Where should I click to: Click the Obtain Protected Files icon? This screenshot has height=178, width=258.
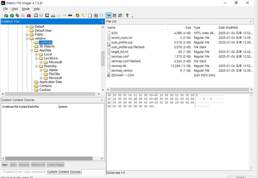click(78, 15)
